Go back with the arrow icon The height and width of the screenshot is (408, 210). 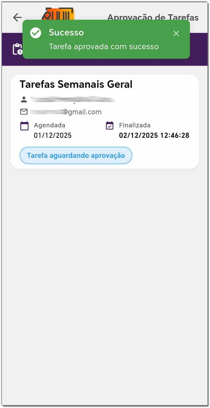point(17,17)
